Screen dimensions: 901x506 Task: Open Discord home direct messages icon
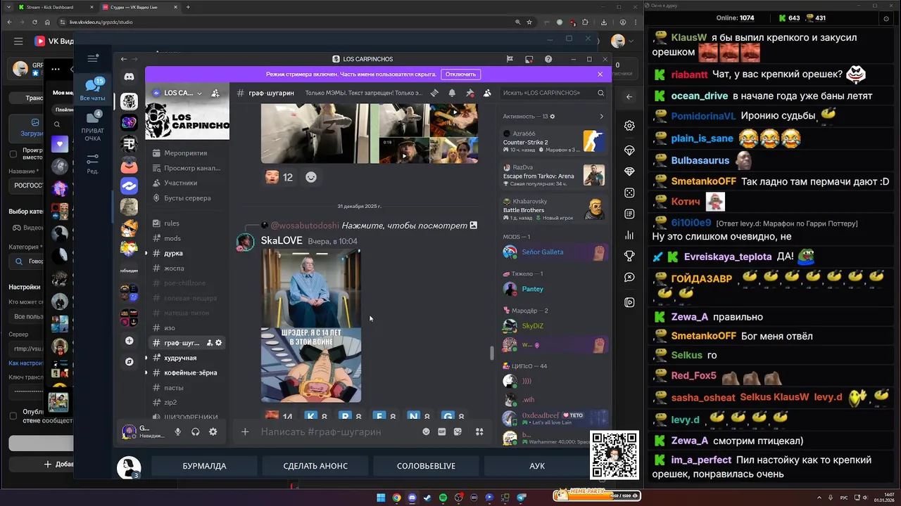[129, 77]
